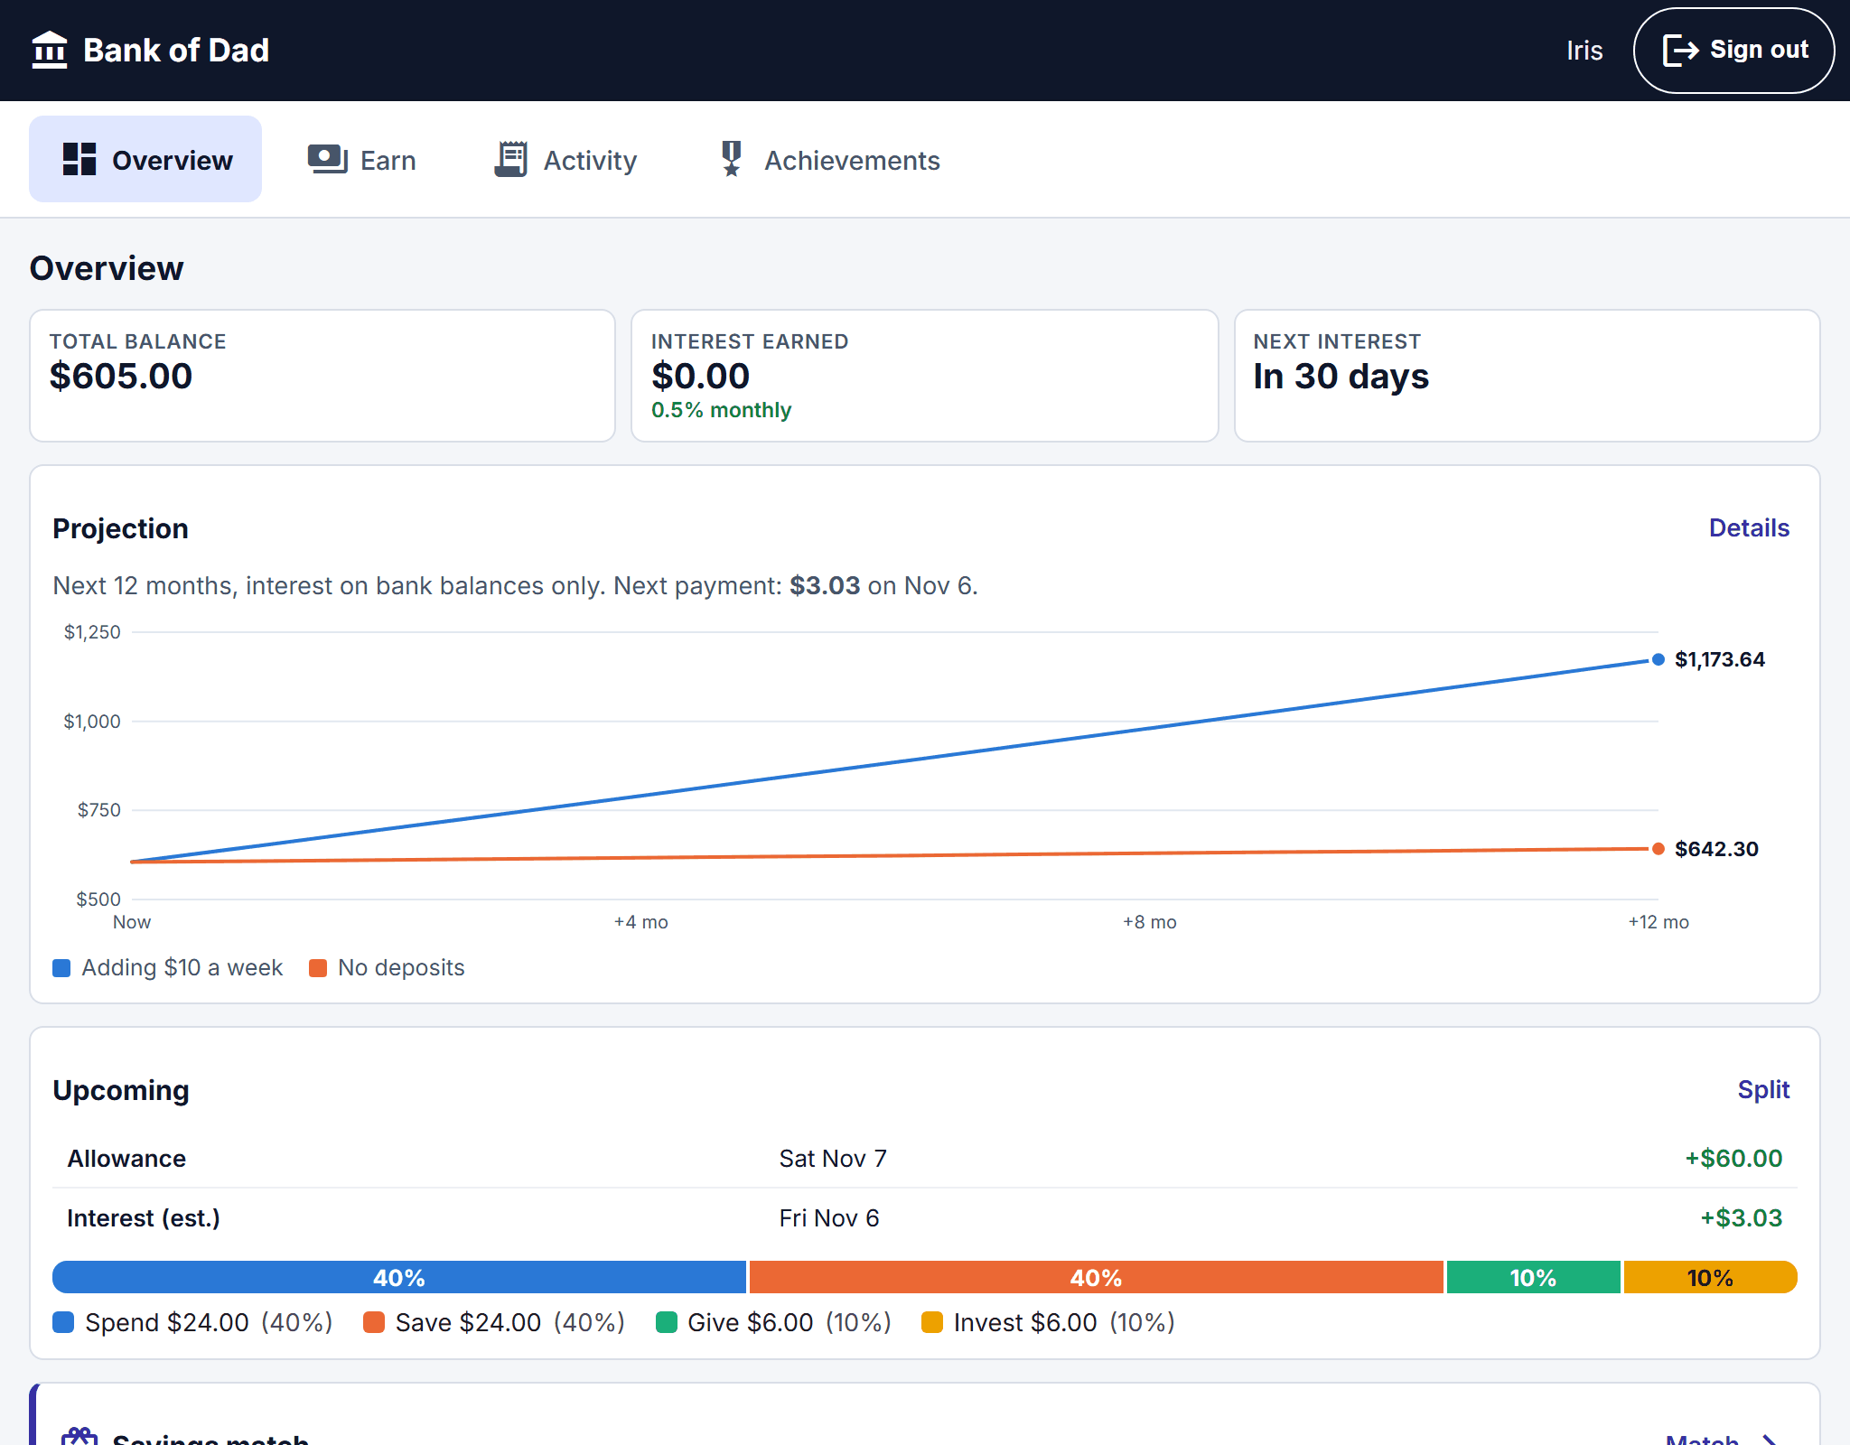The width and height of the screenshot is (1850, 1445).
Task: Select the Interest Earned card
Action: [925, 376]
